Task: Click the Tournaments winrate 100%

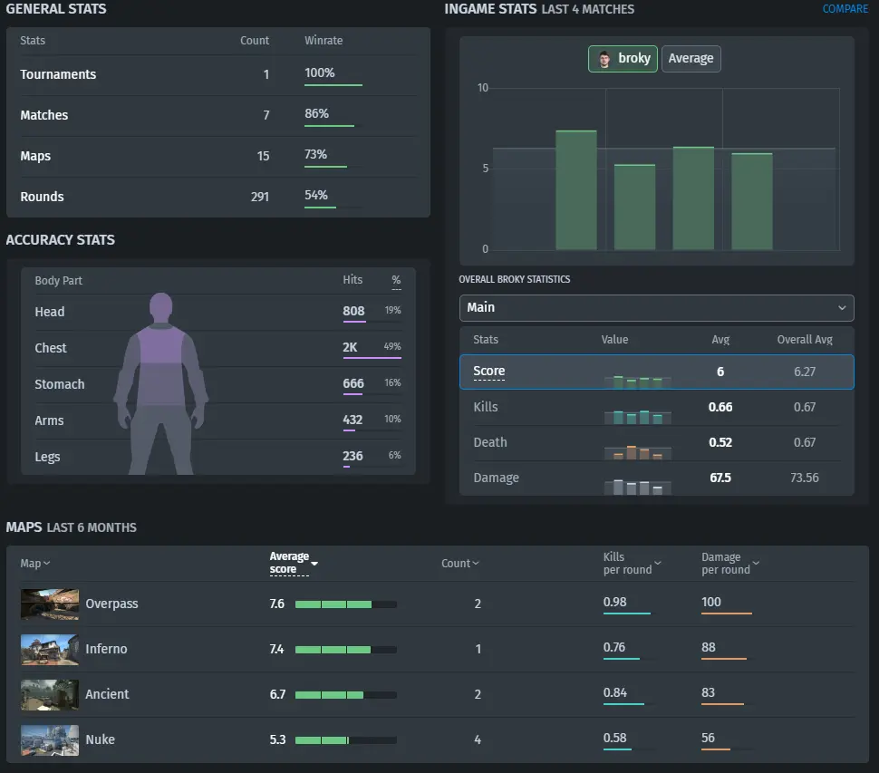Action: (x=320, y=72)
